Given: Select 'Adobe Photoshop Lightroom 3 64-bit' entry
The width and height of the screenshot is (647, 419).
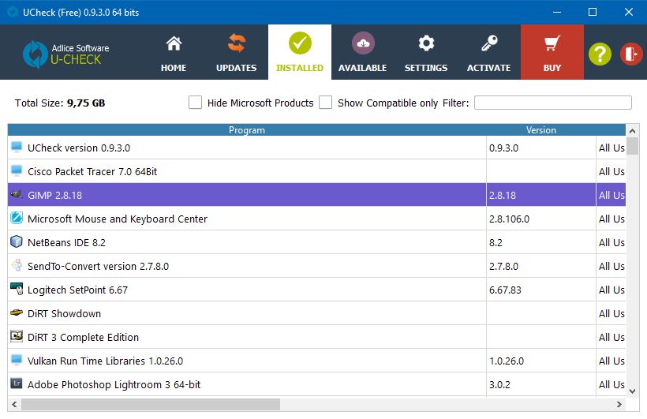Looking at the screenshot, I should [x=114, y=385].
